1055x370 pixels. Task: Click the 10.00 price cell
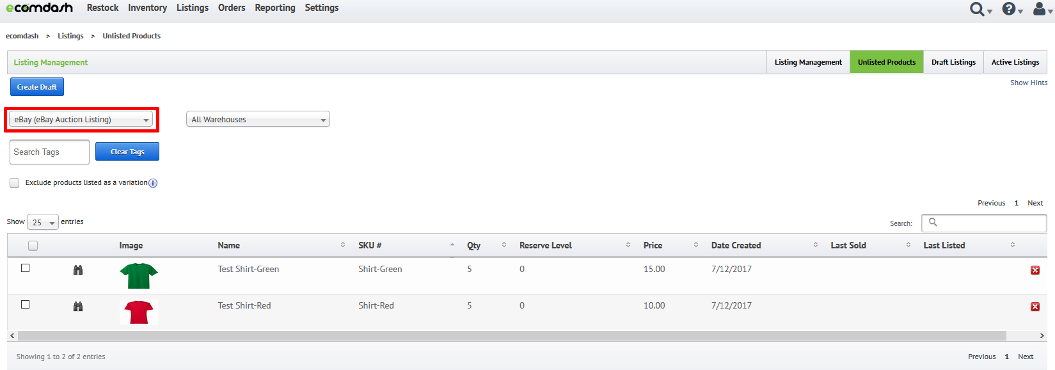[654, 306]
